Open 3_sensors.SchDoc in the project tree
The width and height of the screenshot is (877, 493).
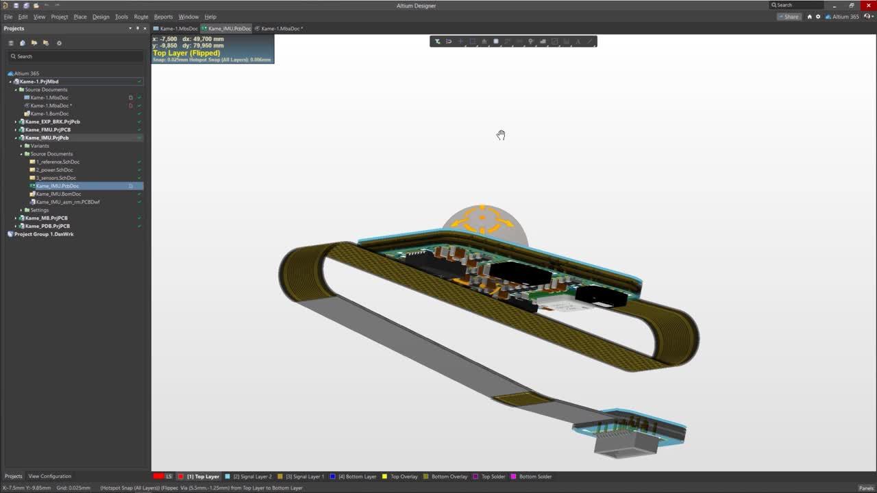(55, 178)
